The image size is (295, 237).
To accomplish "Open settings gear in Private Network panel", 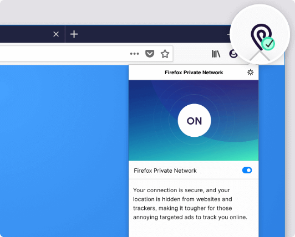I will pos(250,73).
